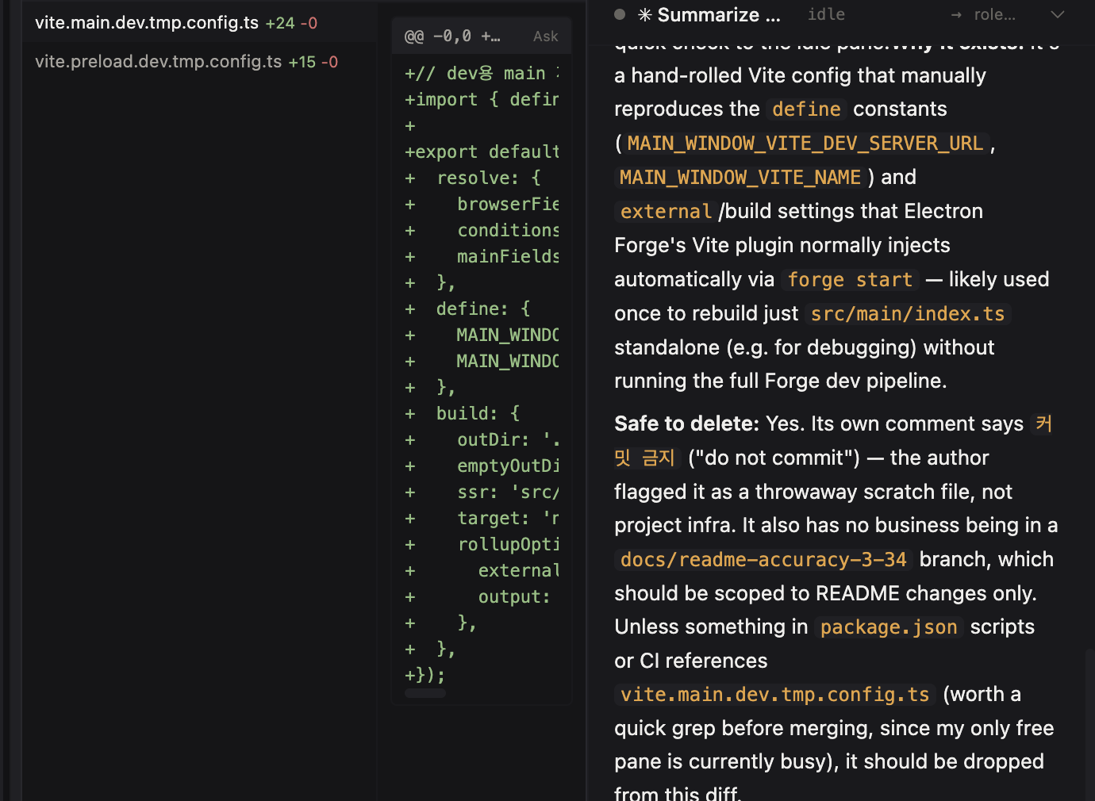Click the 'external' inline code

666,212
